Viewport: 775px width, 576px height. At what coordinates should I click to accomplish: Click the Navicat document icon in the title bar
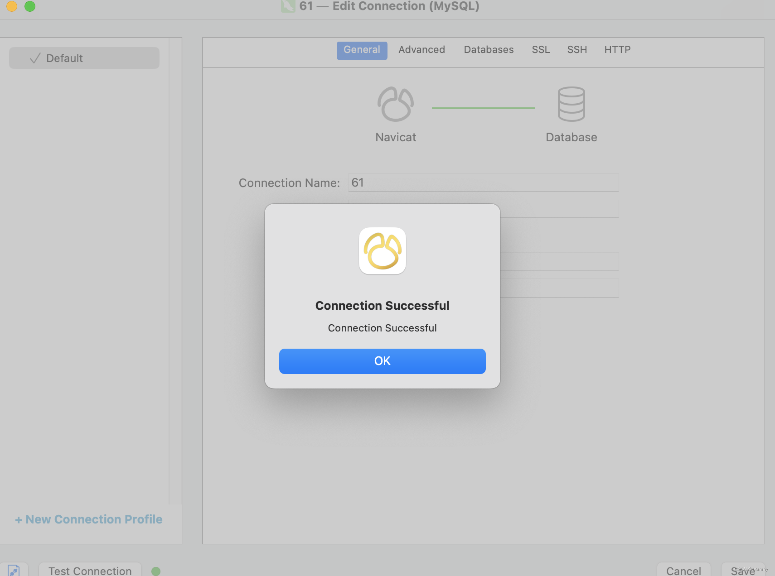pos(287,7)
